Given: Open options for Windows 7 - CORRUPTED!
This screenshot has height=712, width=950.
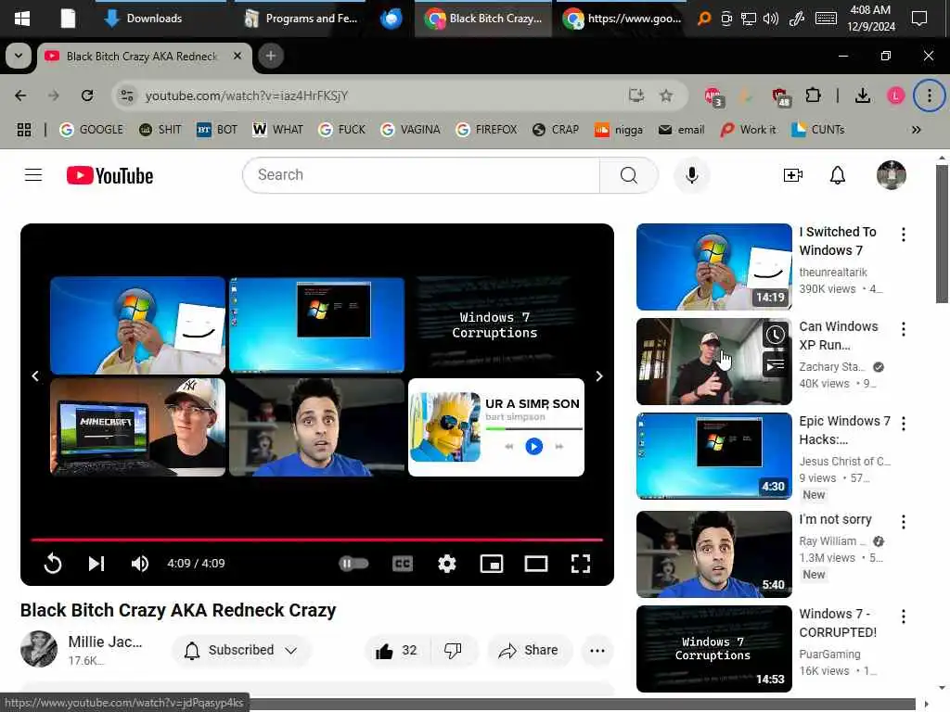Looking at the screenshot, I should coord(904,617).
